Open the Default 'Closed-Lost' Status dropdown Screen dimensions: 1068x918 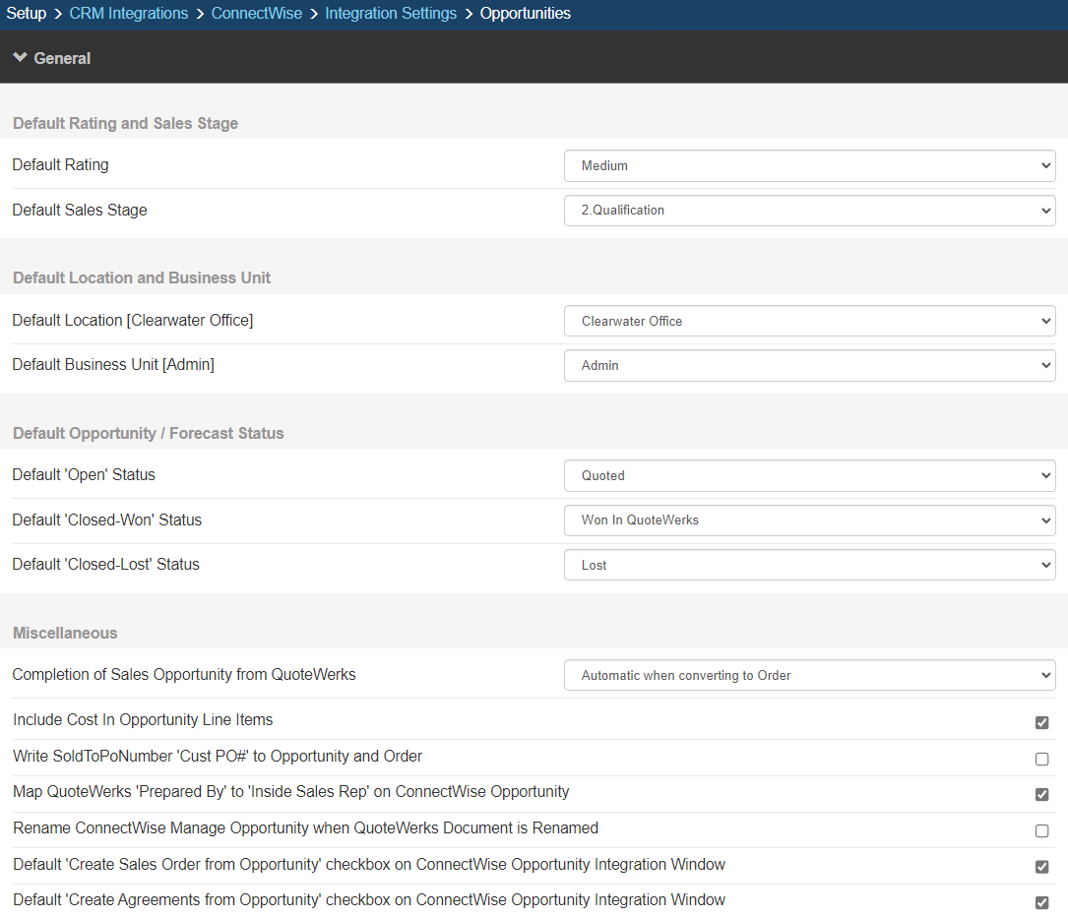click(x=809, y=565)
